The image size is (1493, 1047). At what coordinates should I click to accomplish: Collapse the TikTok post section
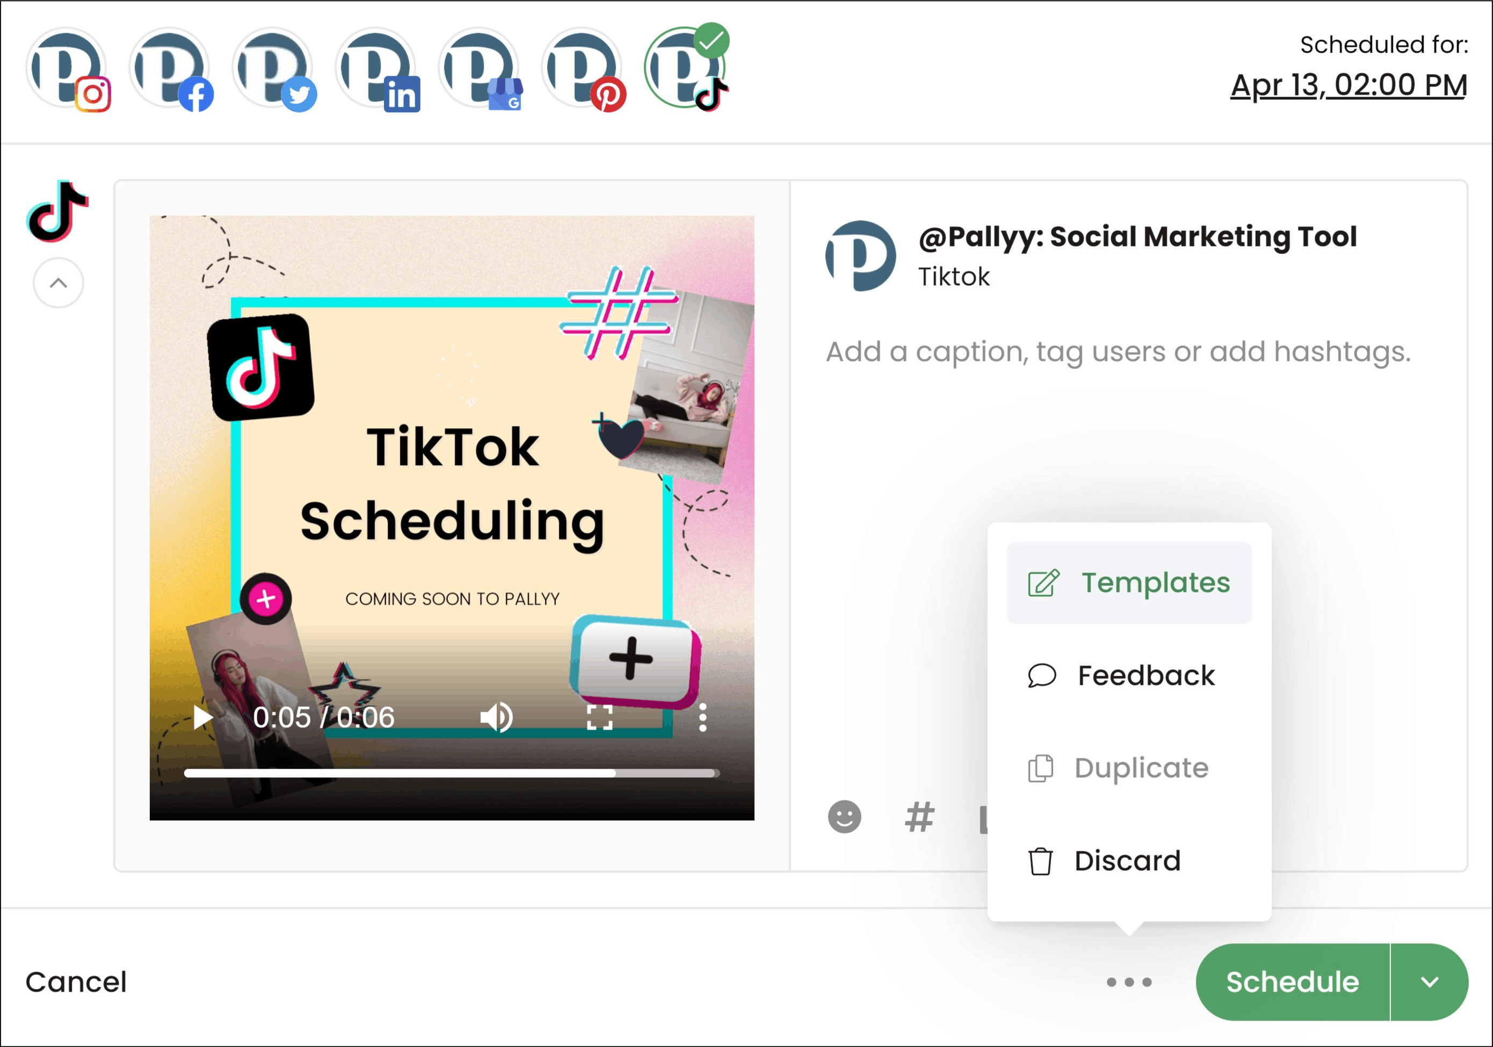pyautogui.click(x=59, y=281)
